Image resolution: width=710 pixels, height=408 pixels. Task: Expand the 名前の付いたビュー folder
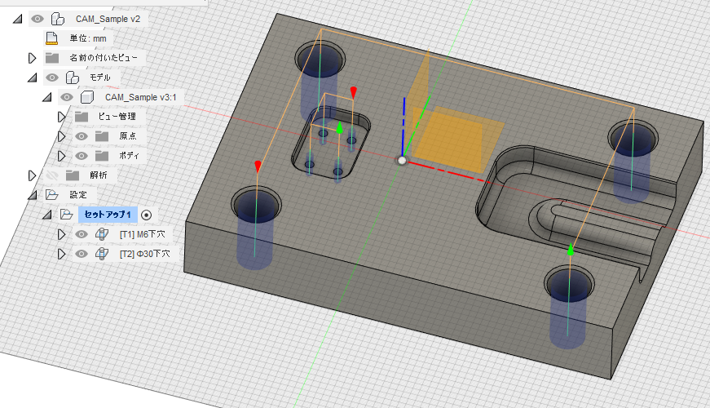click(x=32, y=58)
